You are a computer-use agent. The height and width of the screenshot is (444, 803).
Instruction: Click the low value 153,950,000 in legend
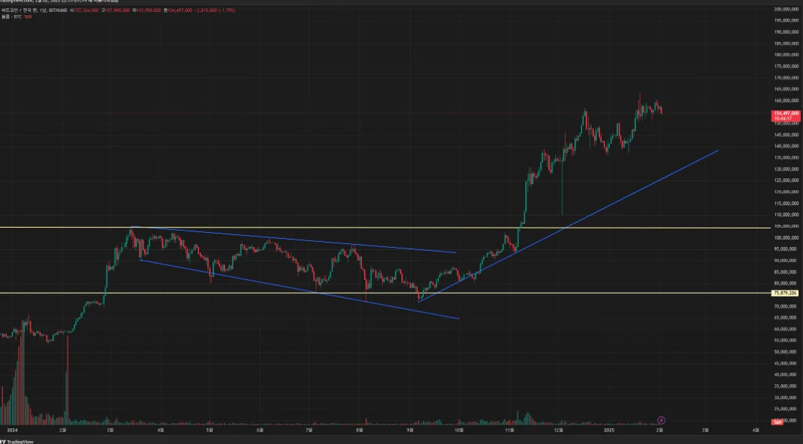click(x=148, y=10)
